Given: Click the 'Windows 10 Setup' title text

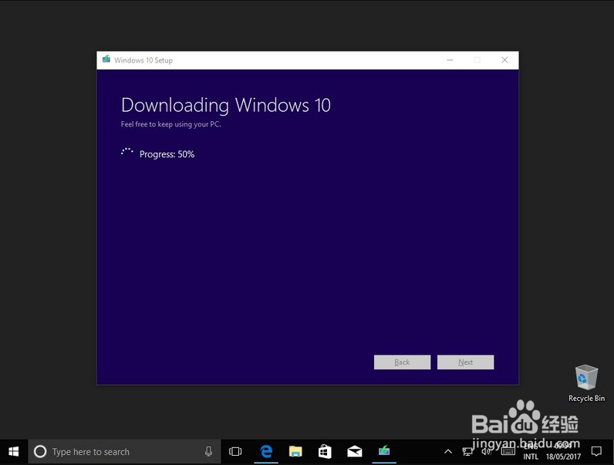Looking at the screenshot, I should coord(143,60).
